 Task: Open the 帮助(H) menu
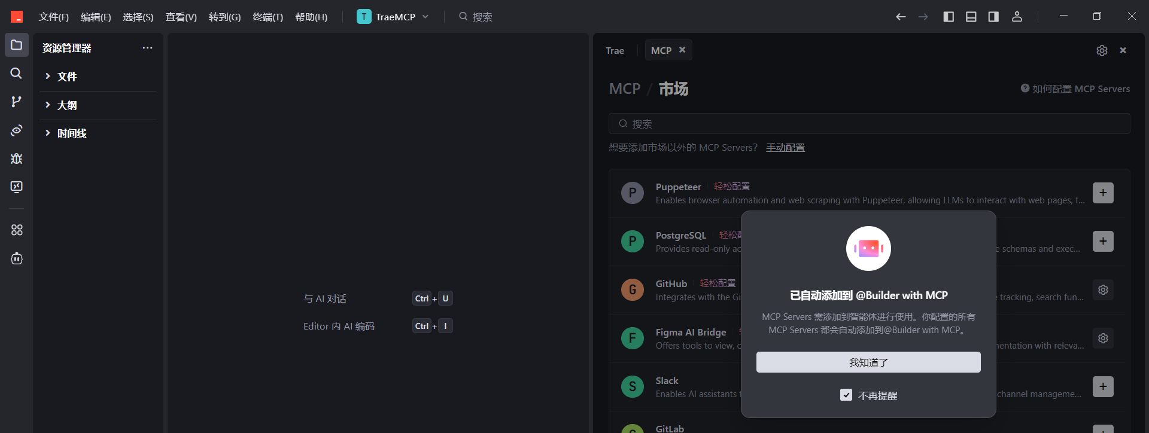[x=311, y=17]
